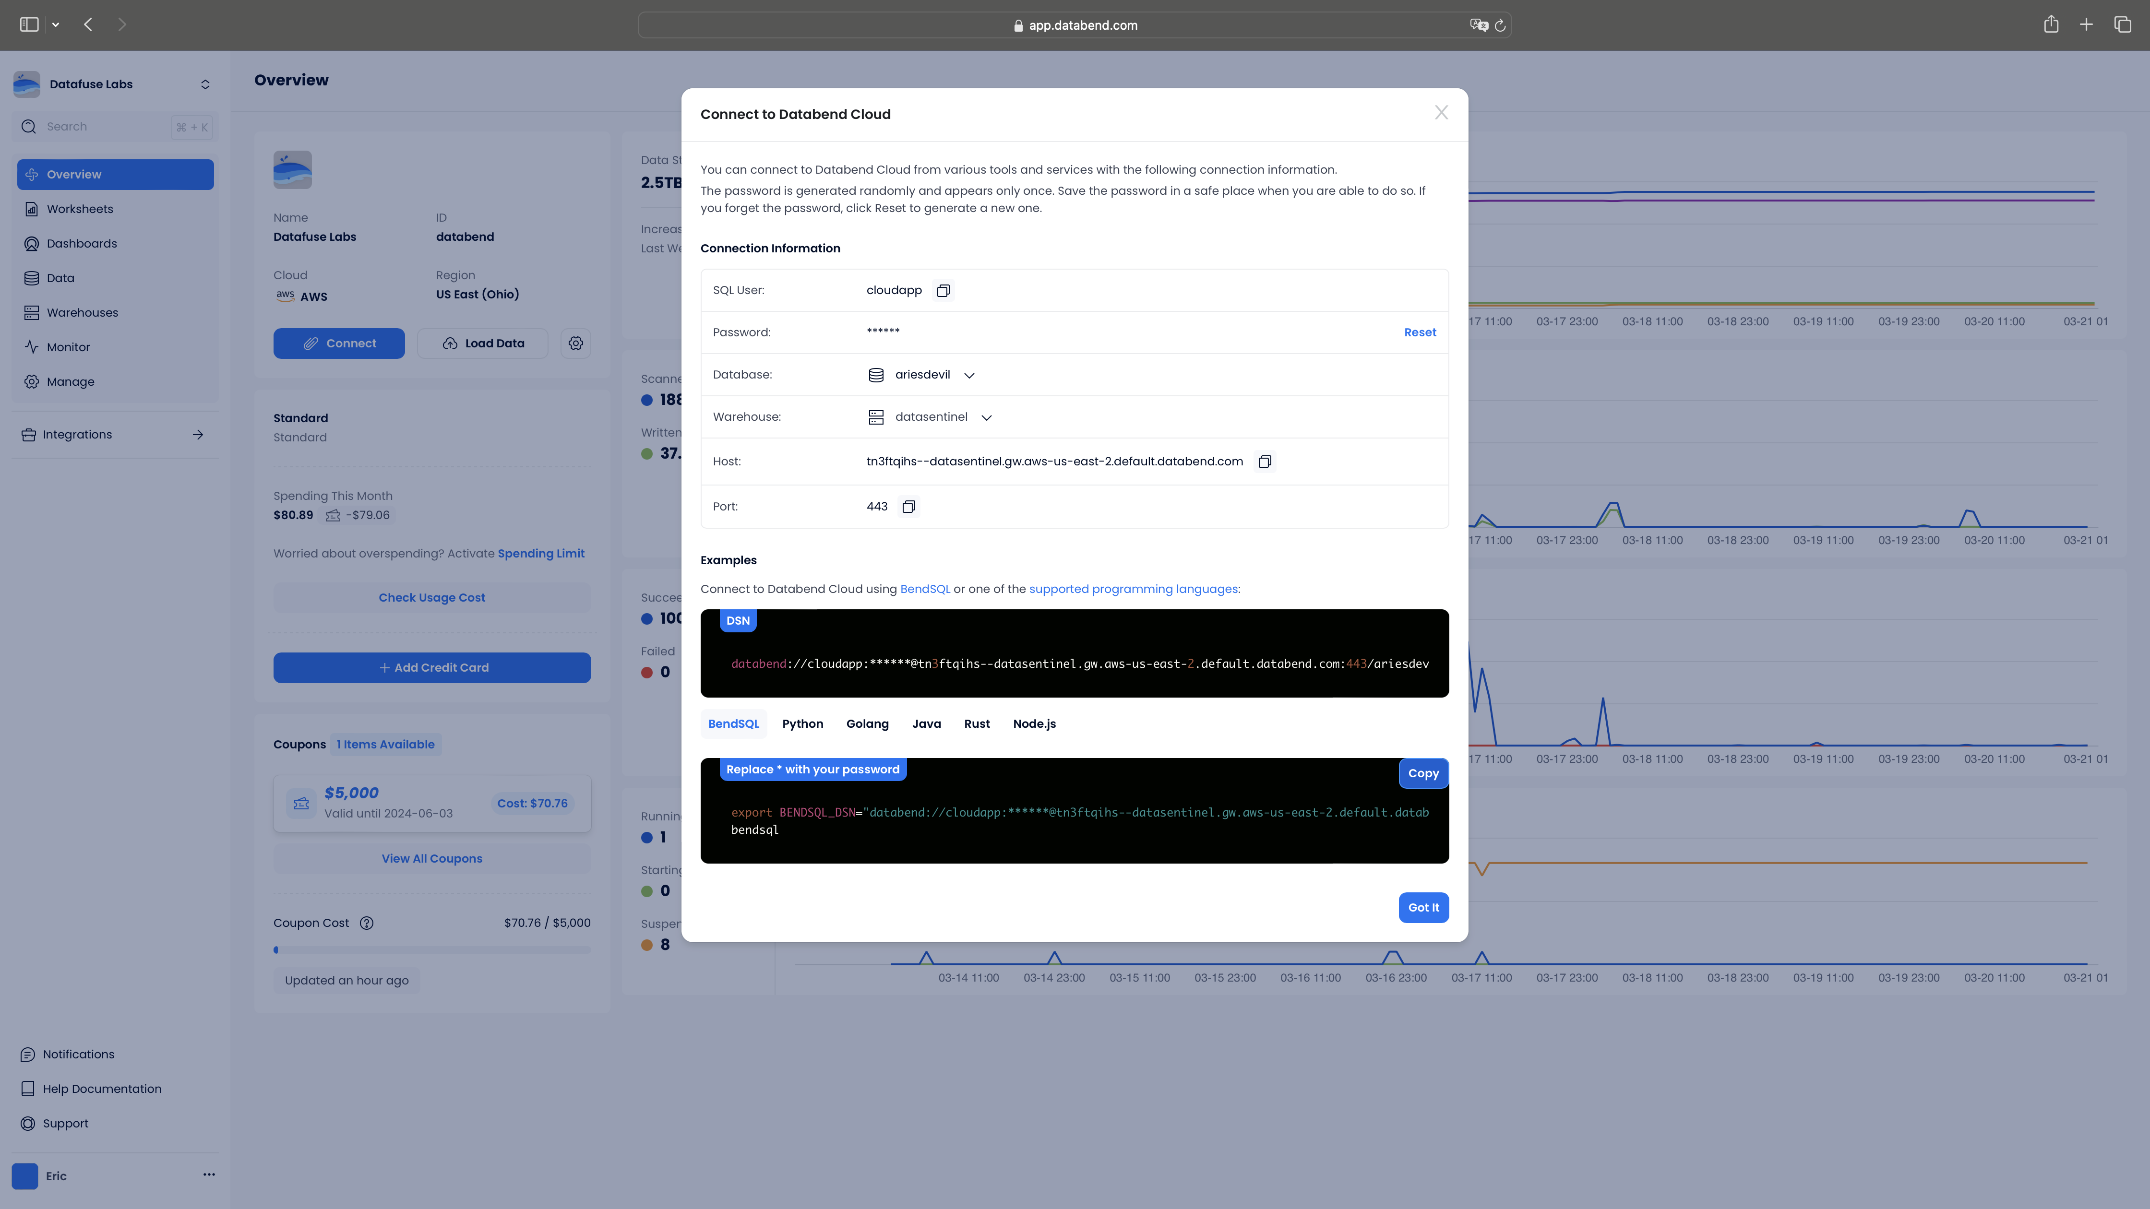
Task: Select the Node.js example tab
Action: click(1034, 723)
